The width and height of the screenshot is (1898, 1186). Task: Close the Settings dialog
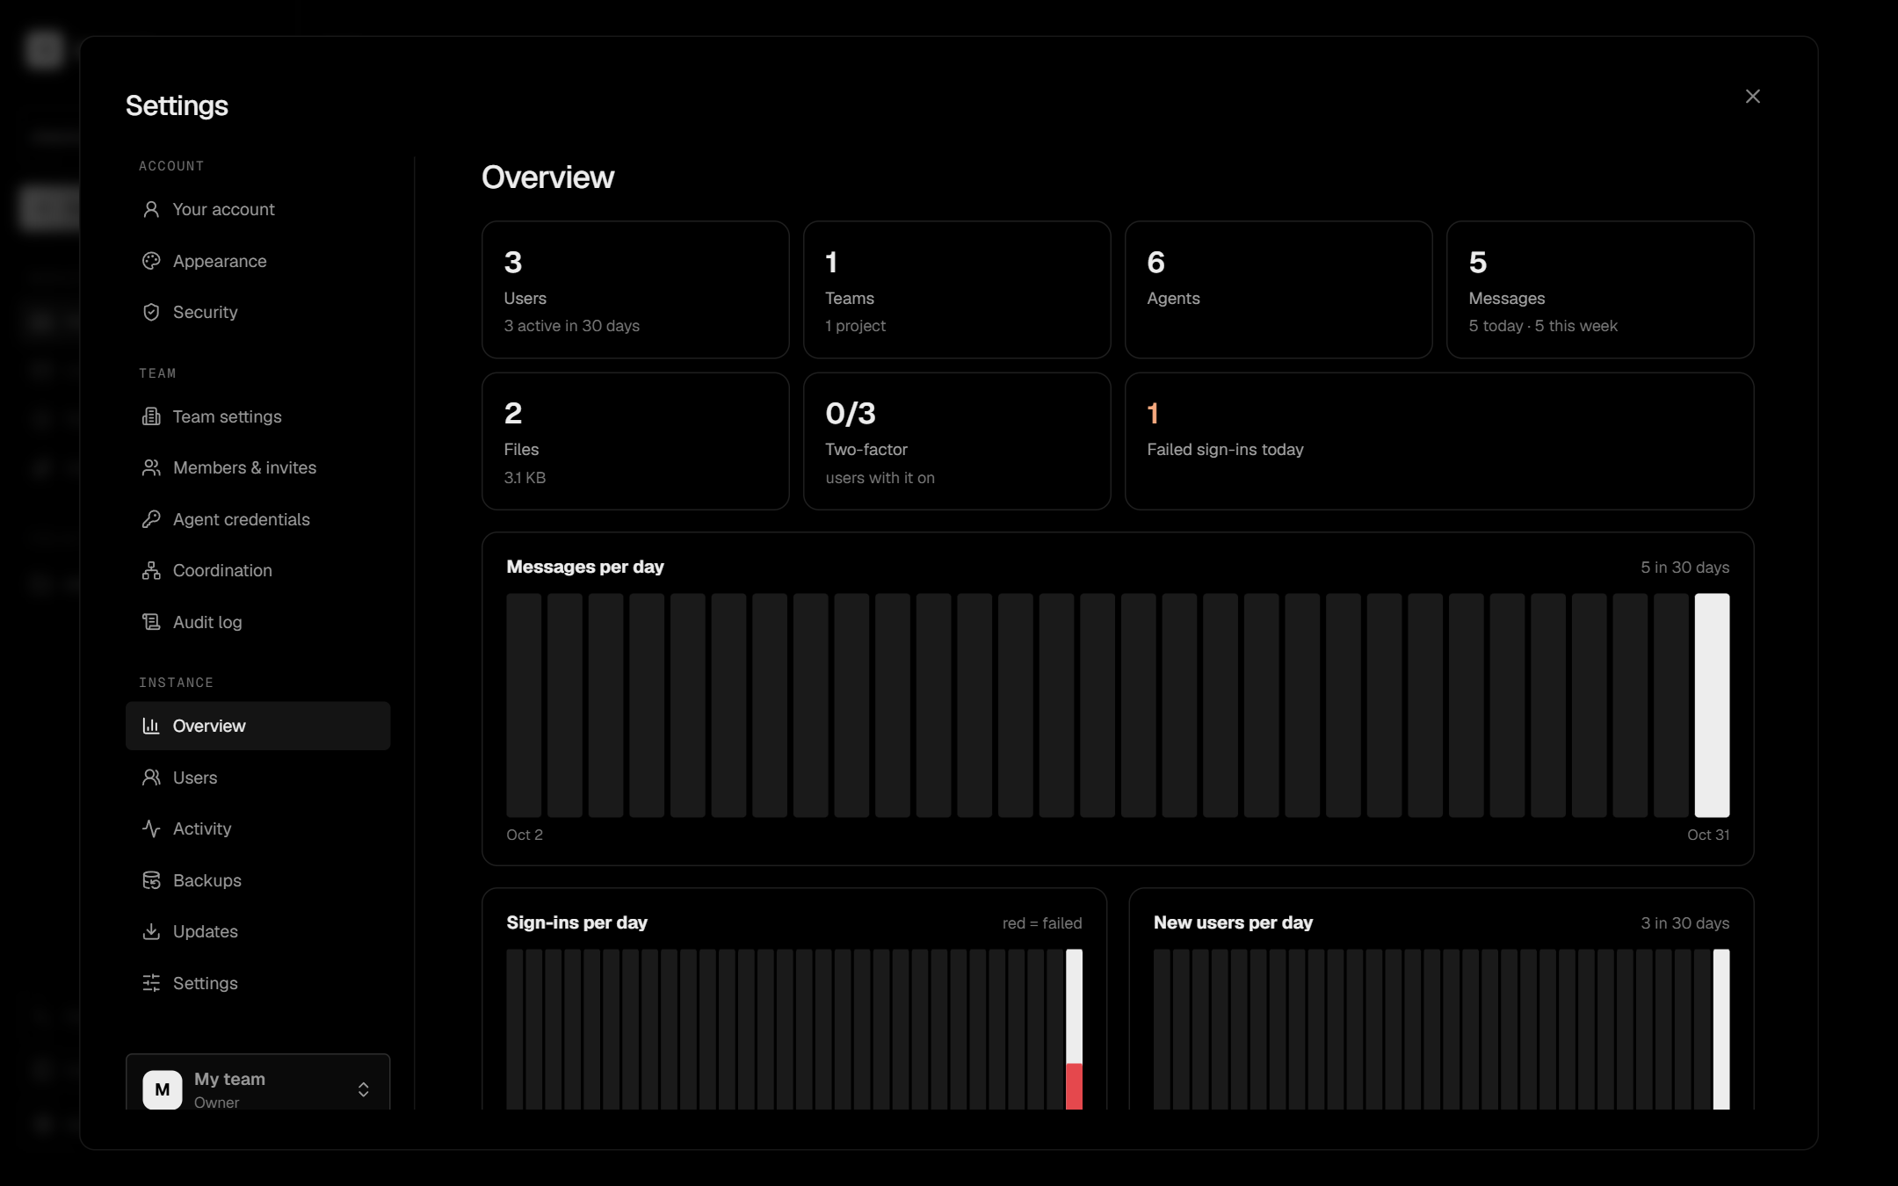point(1752,97)
